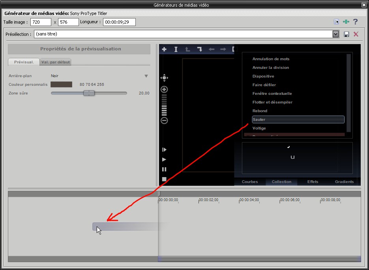Pause the preview playback
Viewport: 369px width, 270px height.
click(x=164, y=169)
